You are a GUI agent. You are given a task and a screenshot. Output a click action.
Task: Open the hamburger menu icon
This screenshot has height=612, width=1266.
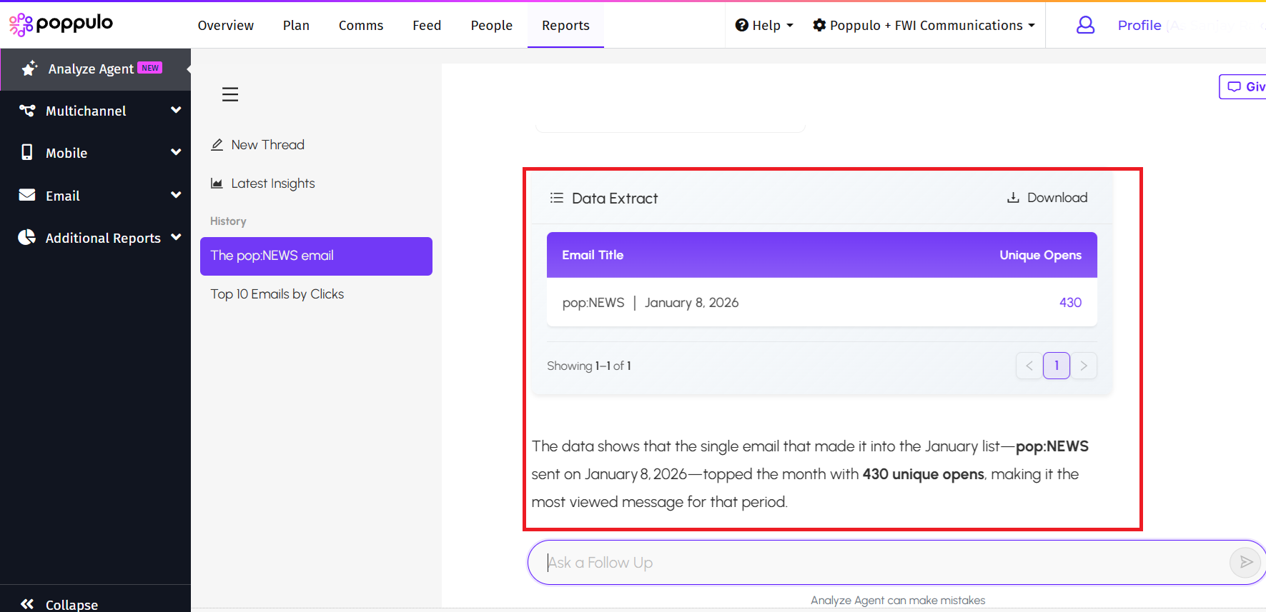(230, 94)
